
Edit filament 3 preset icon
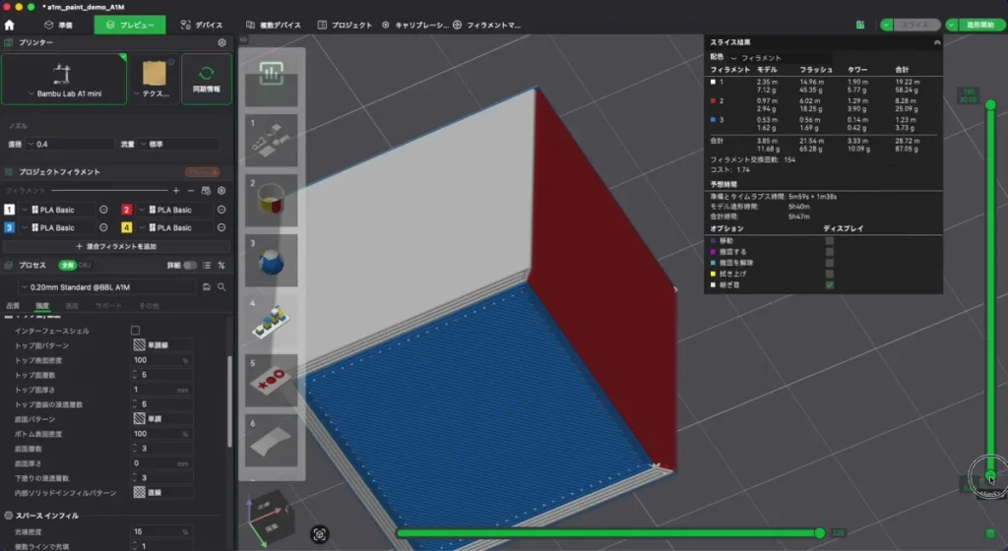tap(103, 227)
